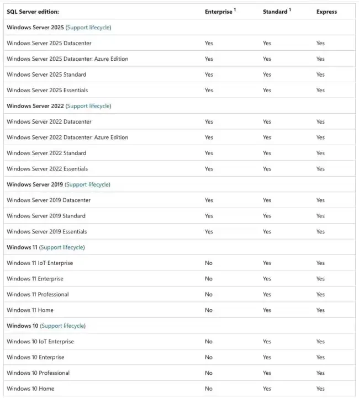The image size is (359, 398).
Task: Click the Enterprise column header
Action: [x=218, y=12]
